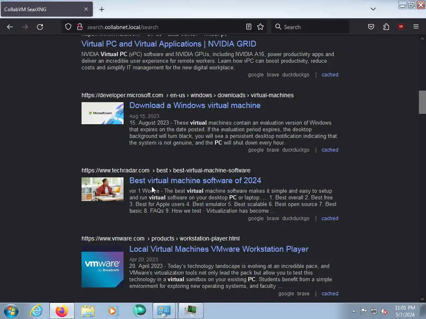Click the www.techradar.com result URL
426x319 pixels.
[166, 170]
